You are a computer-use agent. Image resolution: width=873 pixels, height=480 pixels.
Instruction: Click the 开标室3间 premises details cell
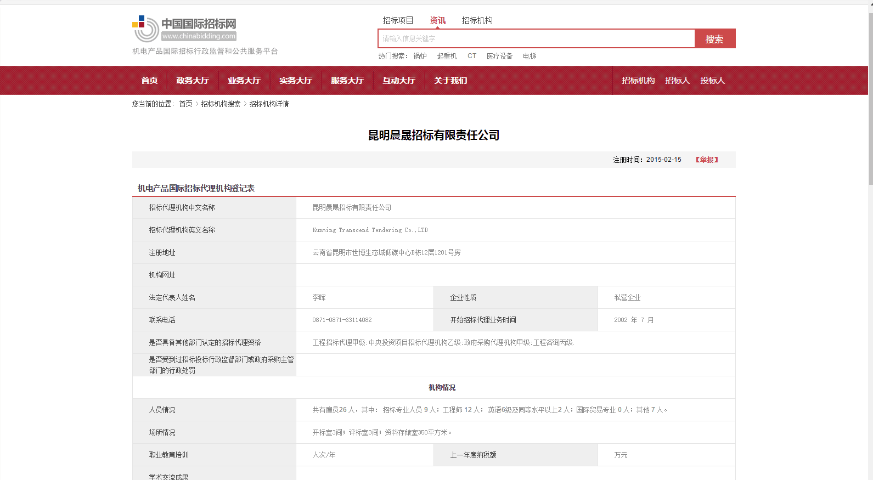(516, 432)
